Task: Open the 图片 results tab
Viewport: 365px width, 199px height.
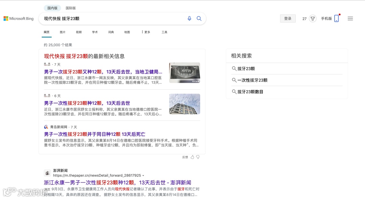Action: [x=63, y=32]
